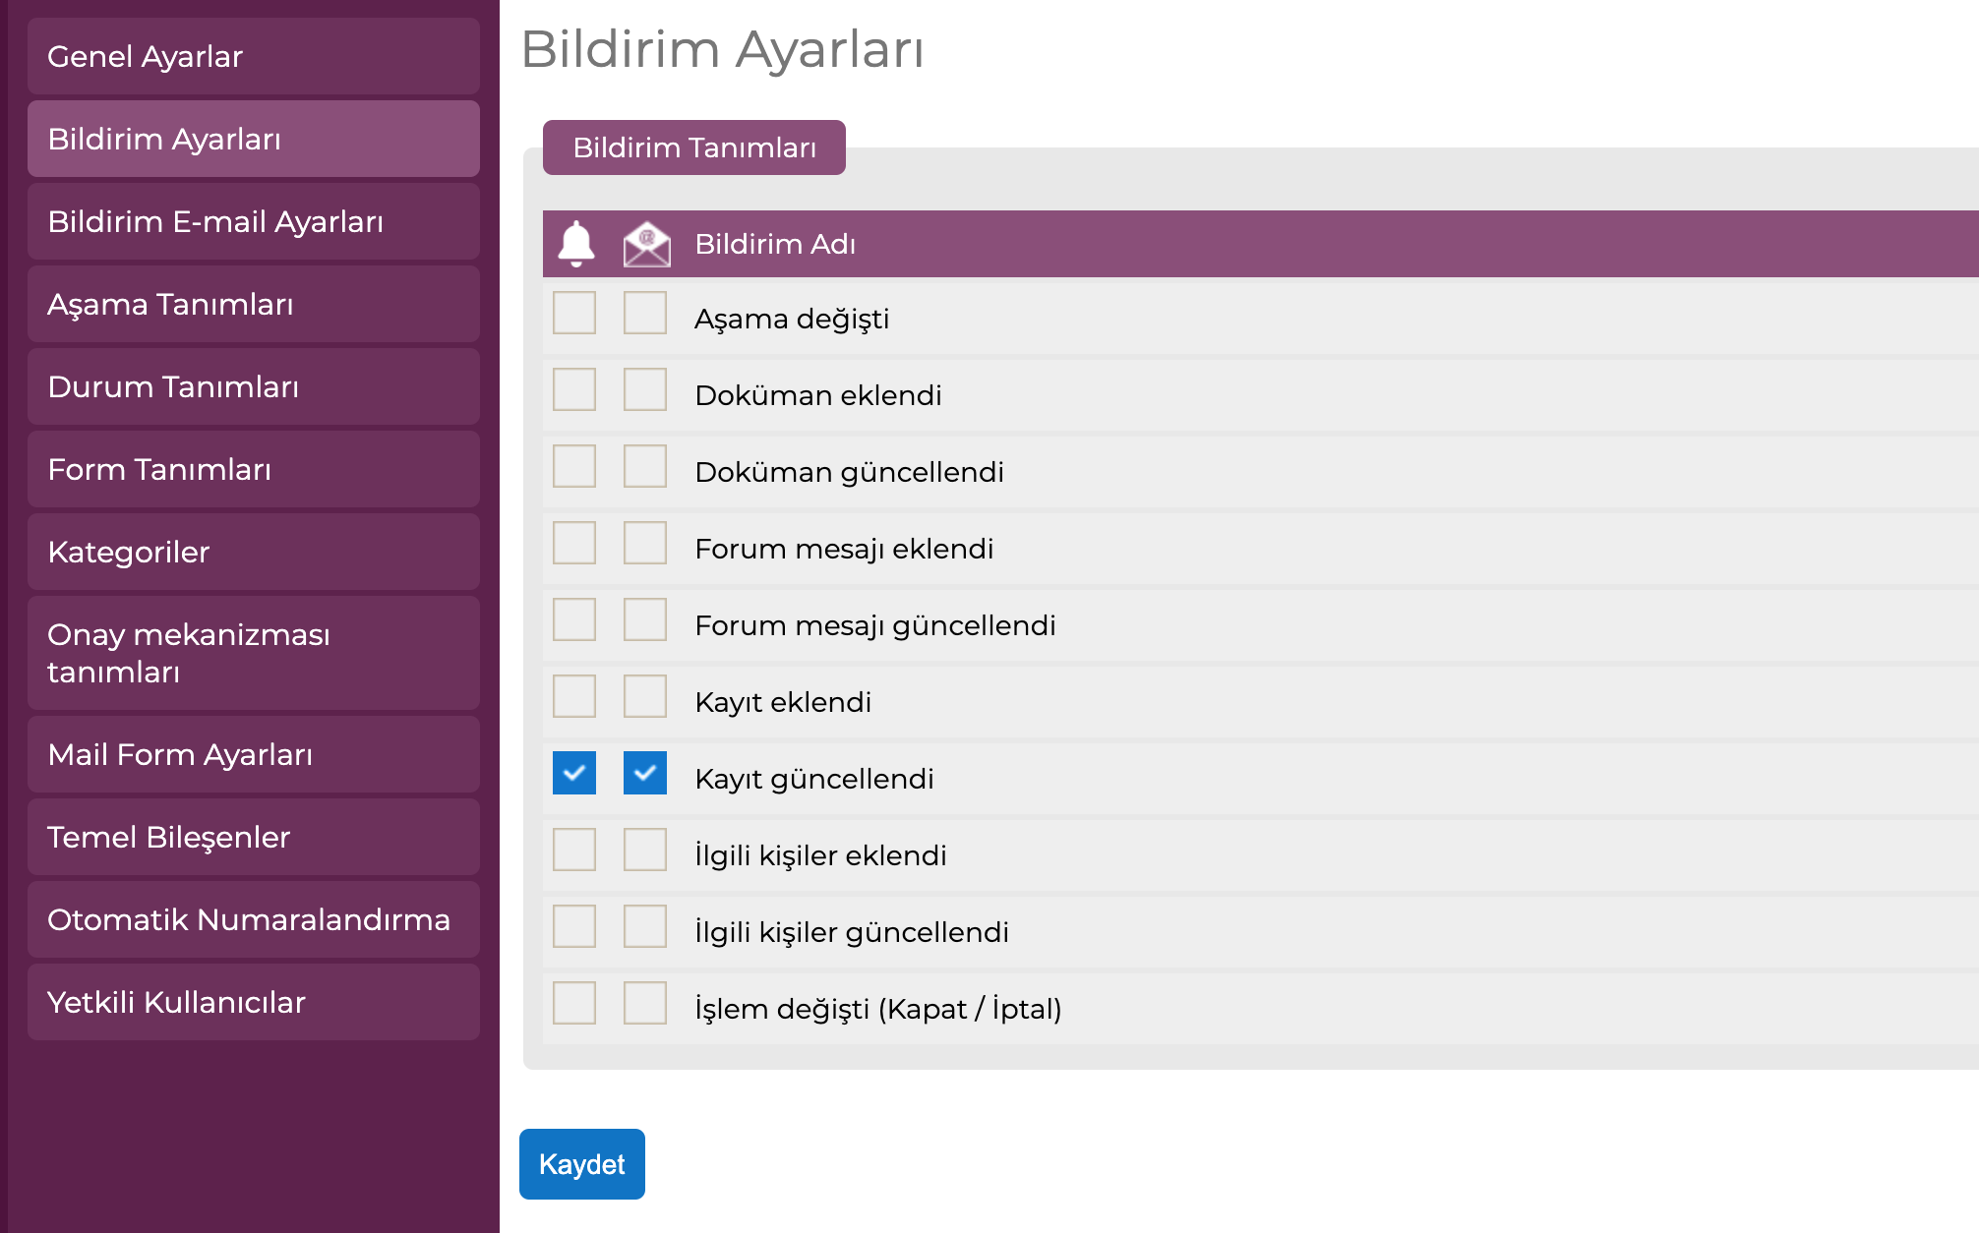Go to Mail Form Ayarları
This screenshot has height=1233, width=1979.
pyautogui.click(x=254, y=754)
